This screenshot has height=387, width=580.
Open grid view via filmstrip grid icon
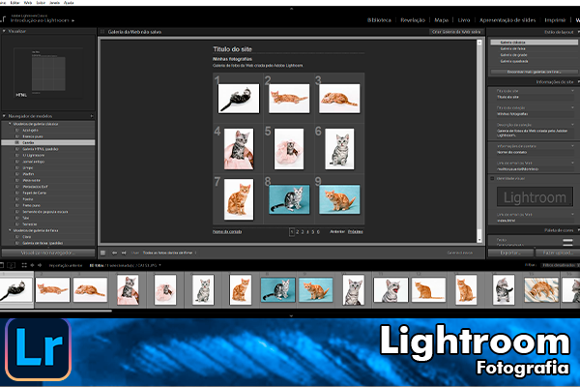click(24, 265)
